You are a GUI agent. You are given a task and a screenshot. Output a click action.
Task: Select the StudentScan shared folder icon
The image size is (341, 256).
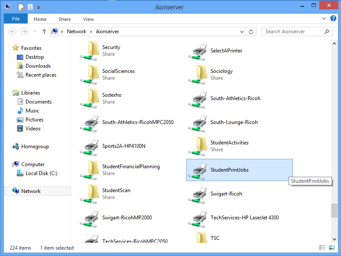[x=90, y=194]
